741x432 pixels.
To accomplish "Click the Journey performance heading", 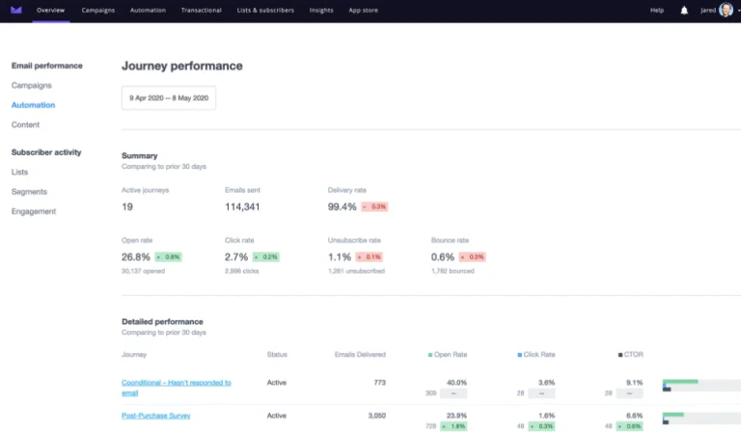I will (x=182, y=66).
